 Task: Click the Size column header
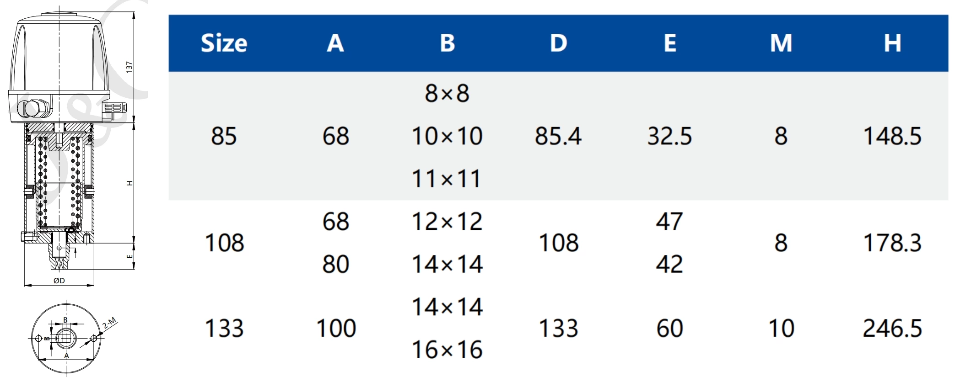click(224, 43)
